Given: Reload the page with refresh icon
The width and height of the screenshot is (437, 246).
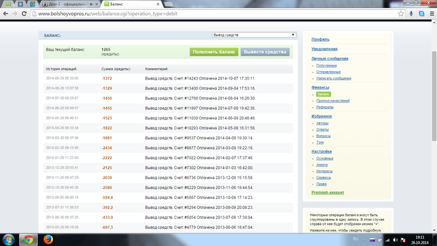Looking at the screenshot, I should click(x=25, y=14).
